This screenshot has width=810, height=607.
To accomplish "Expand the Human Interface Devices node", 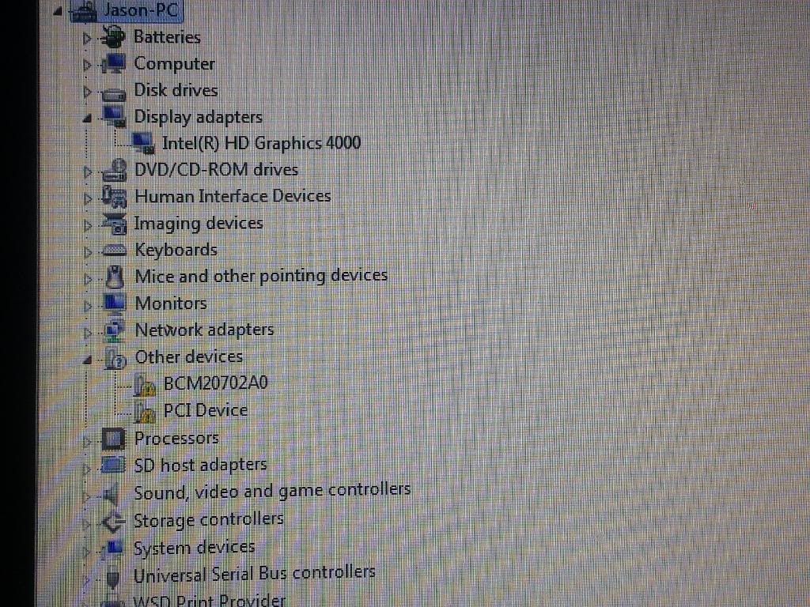I will point(87,198).
